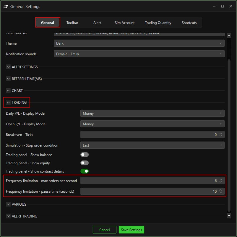
Task: Open the Theme dropdown showing Dark
Action: point(139,43)
